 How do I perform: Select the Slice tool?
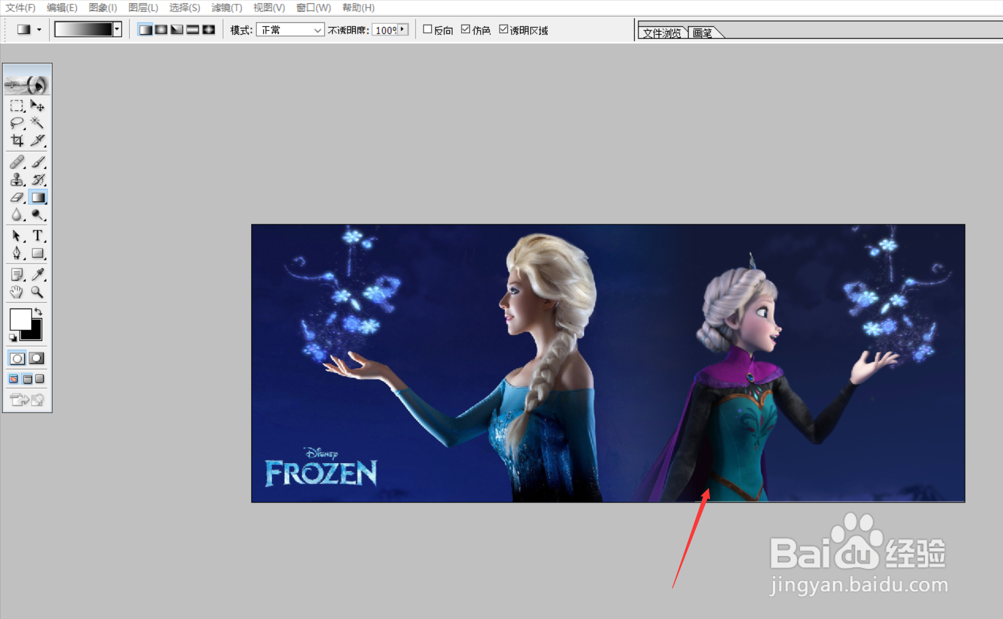[x=37, y=140]
